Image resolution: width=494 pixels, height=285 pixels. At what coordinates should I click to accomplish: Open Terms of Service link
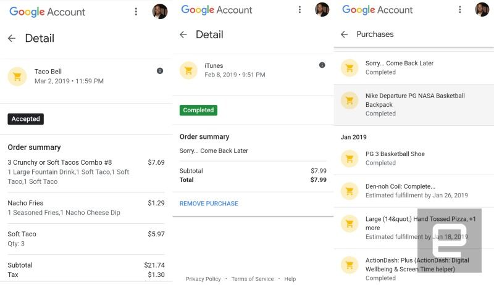tap(253, 279)
